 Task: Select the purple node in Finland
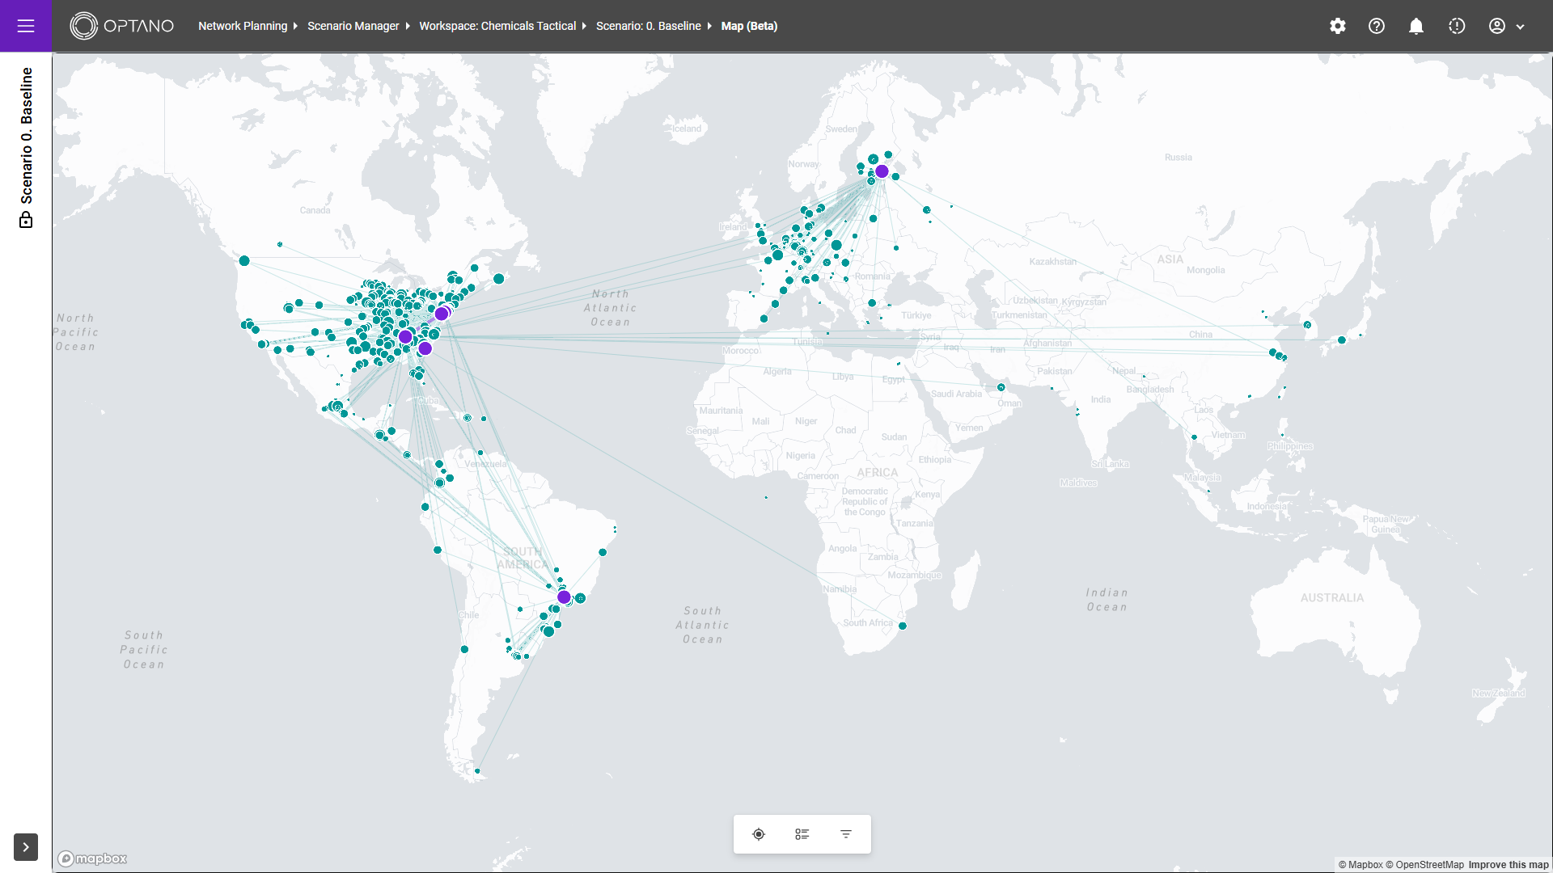tap(882, 171)
